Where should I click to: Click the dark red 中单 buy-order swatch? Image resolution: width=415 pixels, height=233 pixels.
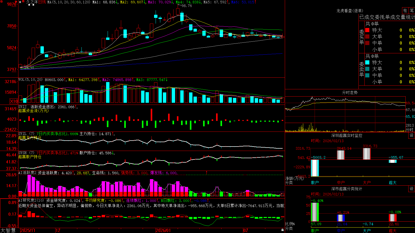click(367, 43)
